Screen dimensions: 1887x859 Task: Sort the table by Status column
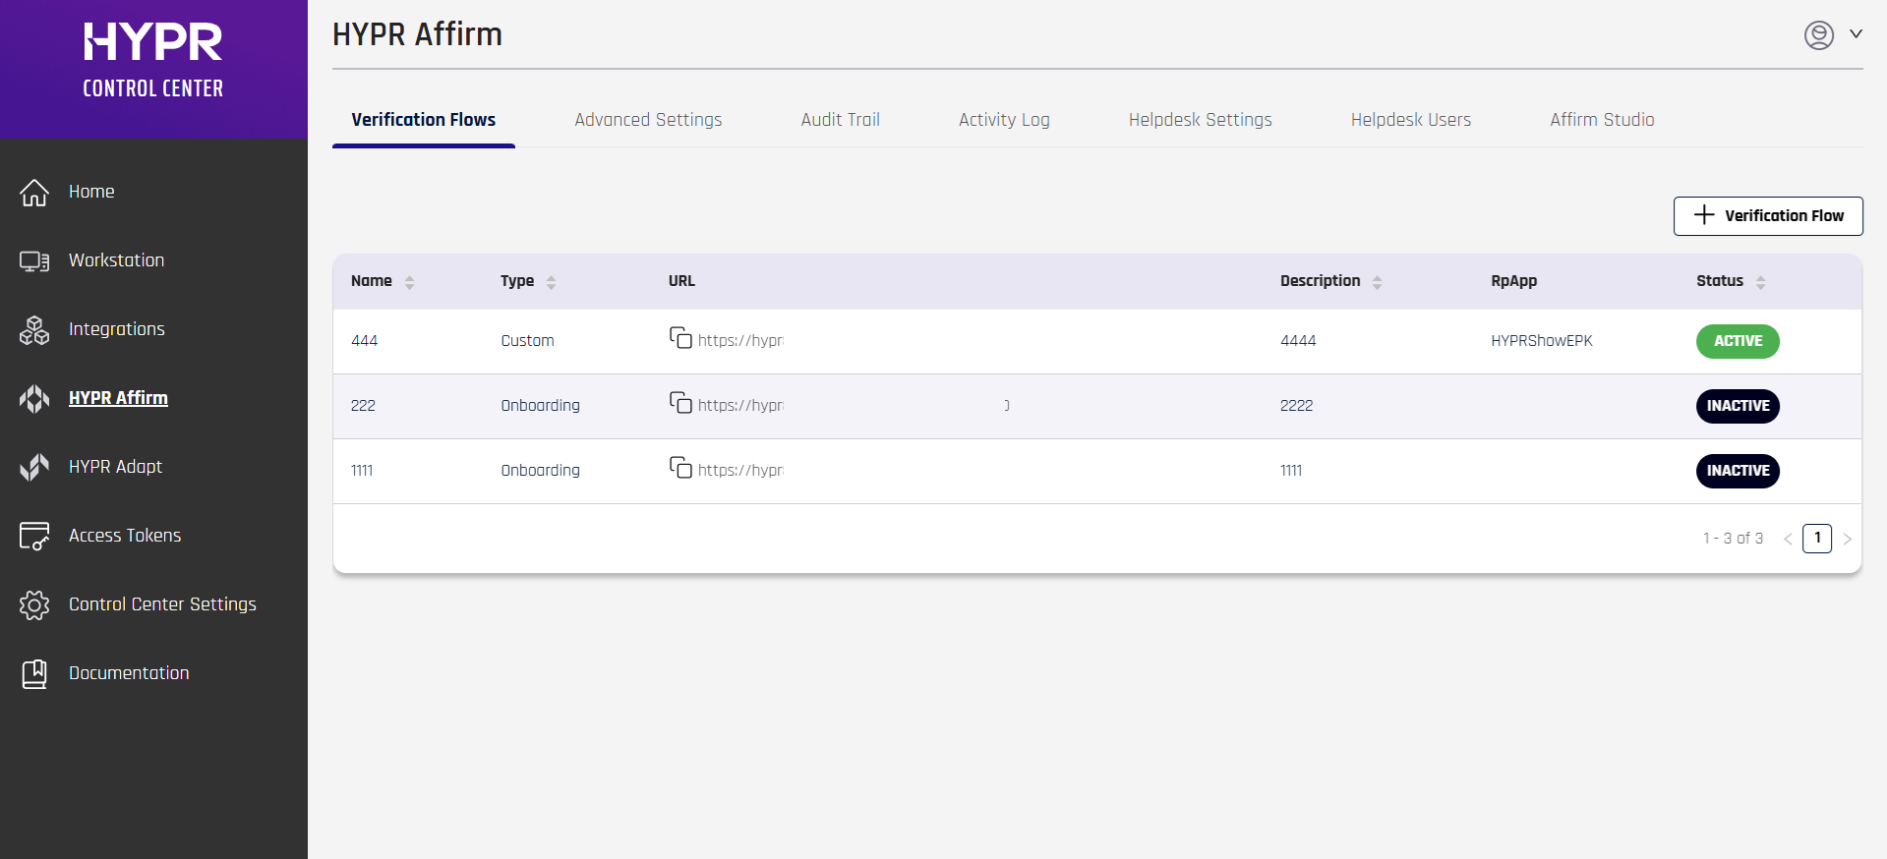pos(1760,282)
